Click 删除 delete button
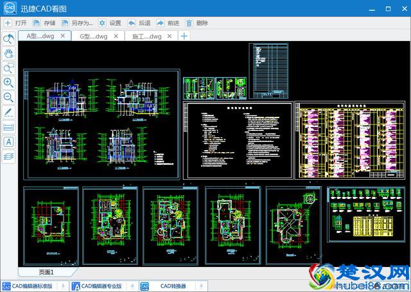Viewport: 411px width, 292px height. point(197,23)
